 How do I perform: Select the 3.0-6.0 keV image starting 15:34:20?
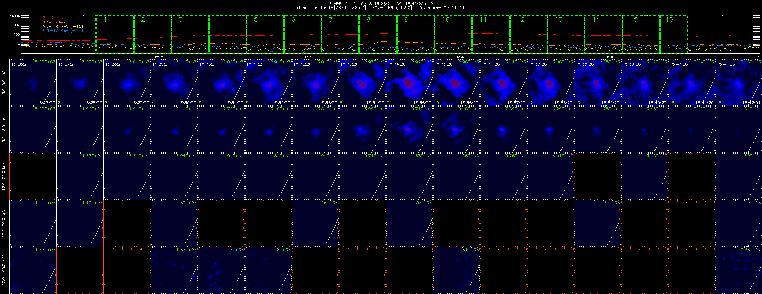pos(409,83)
